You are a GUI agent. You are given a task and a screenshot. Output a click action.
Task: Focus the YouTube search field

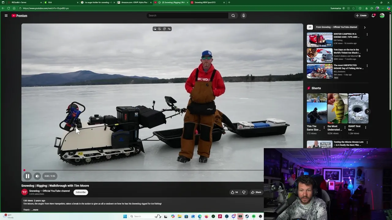pos(187,16)
